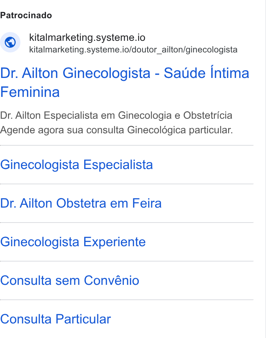The height and width of the screenshot is (338, 266).
Task: Click the vertical border at the right edge
Action: pyautogui.click(x=265, y=169)
